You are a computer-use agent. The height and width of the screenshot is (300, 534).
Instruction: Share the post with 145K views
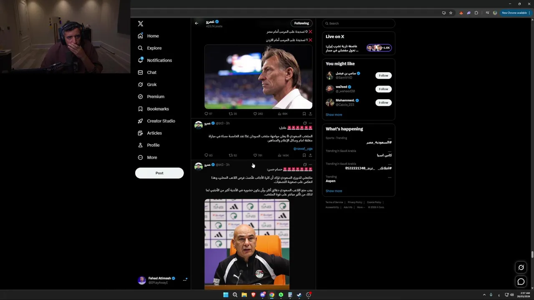[310, 155]
